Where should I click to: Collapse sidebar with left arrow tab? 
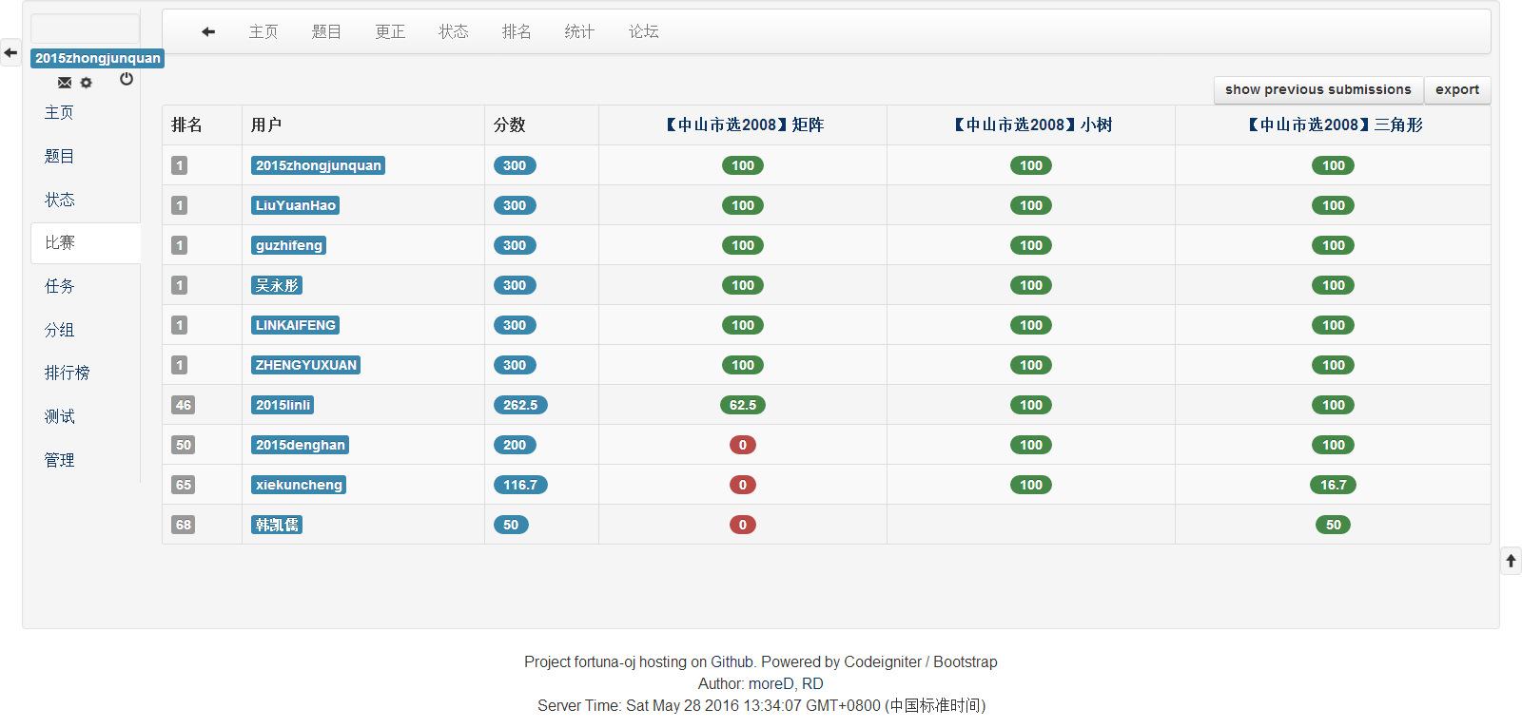pyautogui.click(x=10, y=52)
